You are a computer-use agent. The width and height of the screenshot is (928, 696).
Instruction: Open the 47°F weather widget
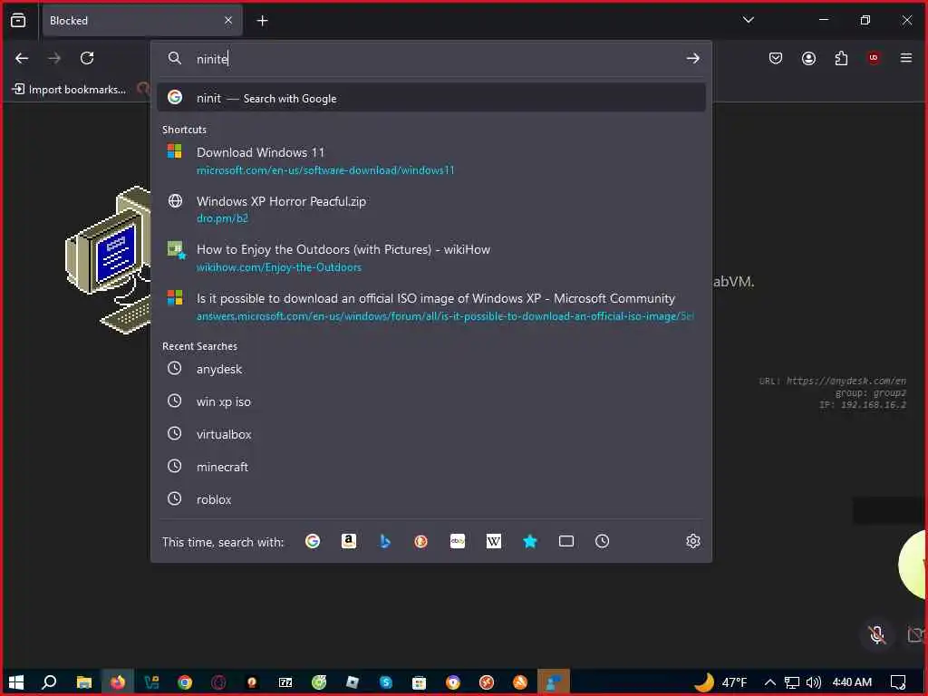(x=720, y=682)
